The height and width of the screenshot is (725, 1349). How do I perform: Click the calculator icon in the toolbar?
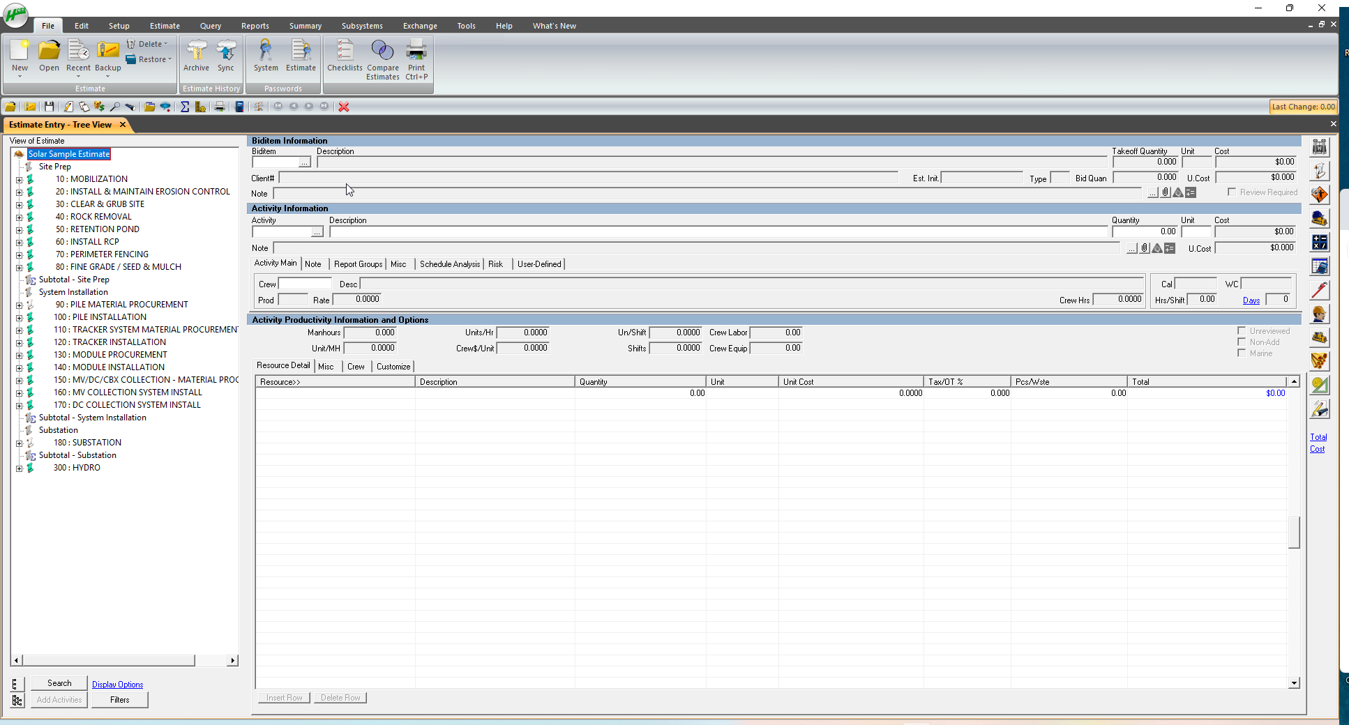click(239, 107)
